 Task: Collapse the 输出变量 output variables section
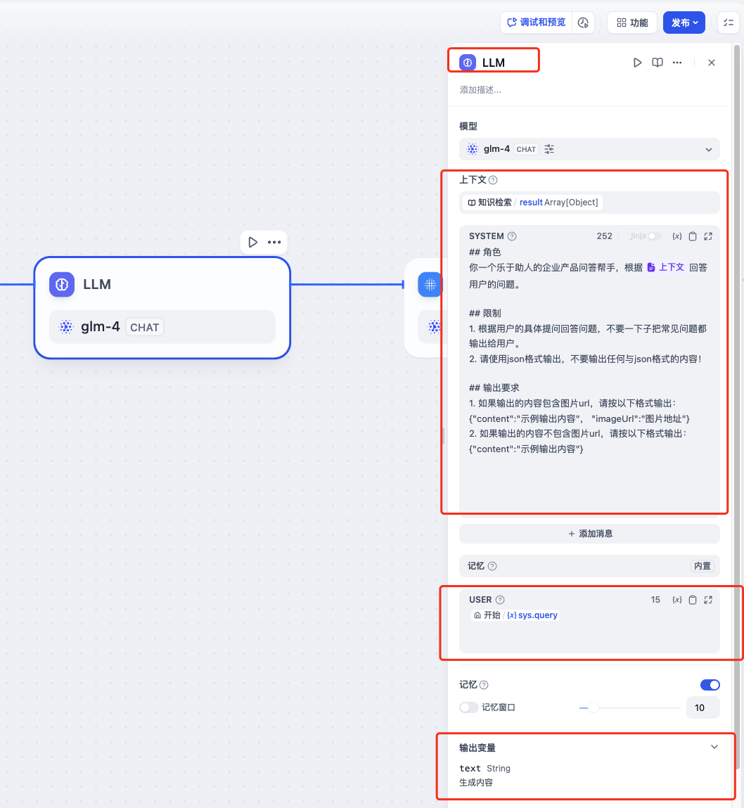(x=714, y=747)
